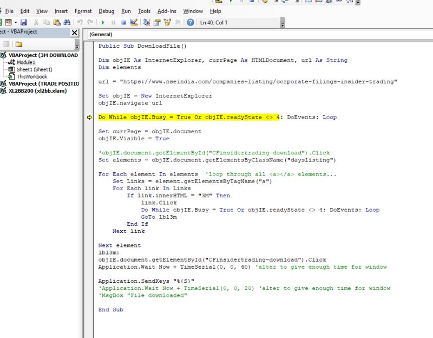Toggle Design Mode on the toolbar

133,22
